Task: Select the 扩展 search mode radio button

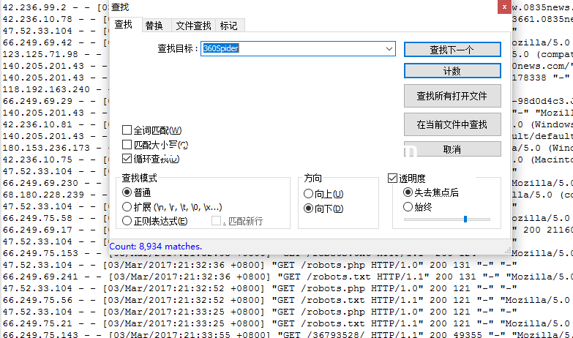Action: tap(127, 207)
